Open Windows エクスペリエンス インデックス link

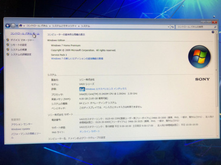[x=106, y=89]
